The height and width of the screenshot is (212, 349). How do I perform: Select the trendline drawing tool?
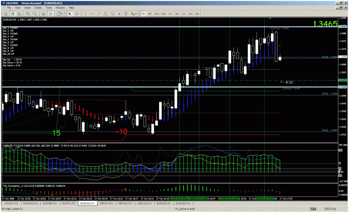click(99, 14)
